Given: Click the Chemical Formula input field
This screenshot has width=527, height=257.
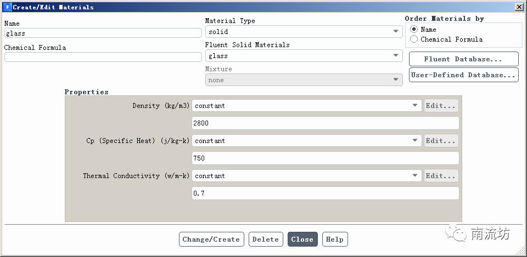Looking at the screenshot, I should pyautogui.click(x=103, y=57).
